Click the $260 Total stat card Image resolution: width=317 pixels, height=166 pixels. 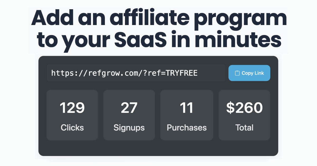coord(244,115)
